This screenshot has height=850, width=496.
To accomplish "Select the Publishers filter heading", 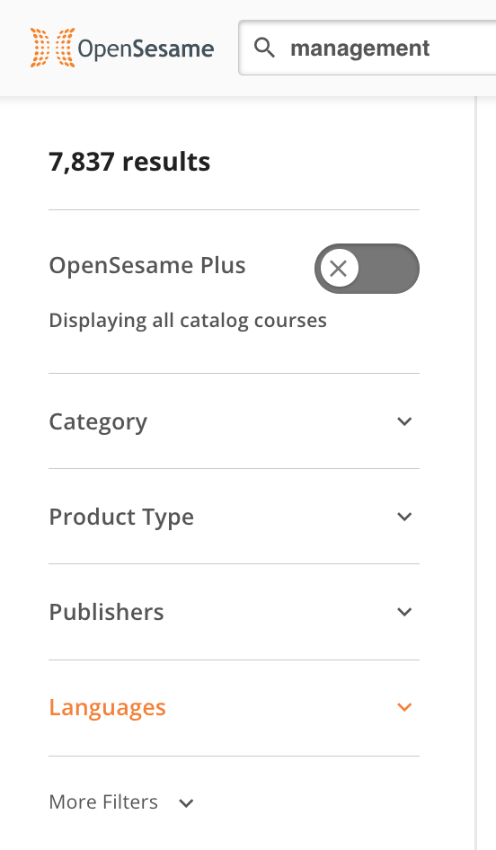I will (x=106, y=612).
